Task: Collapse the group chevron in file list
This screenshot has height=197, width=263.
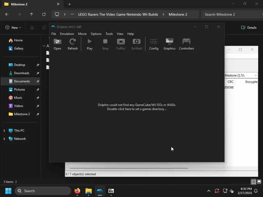Action: point(44,46)
